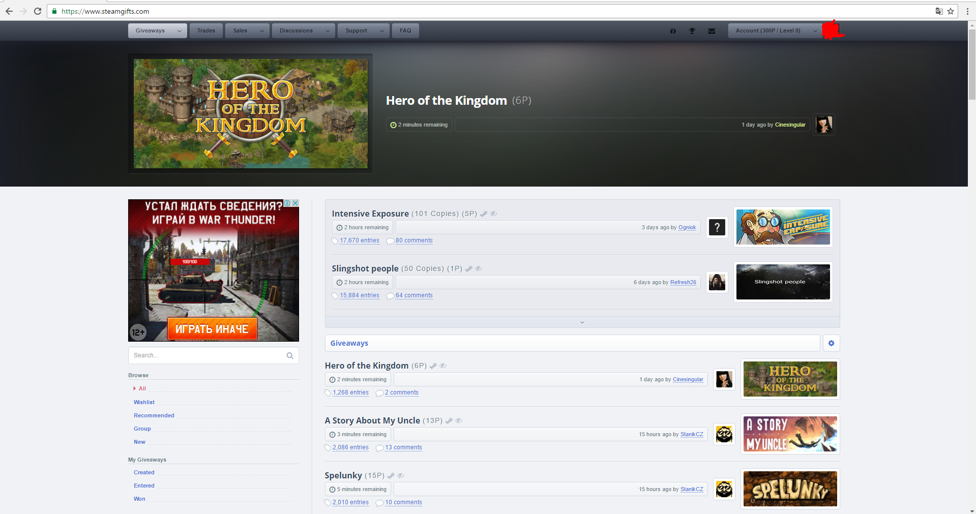Open Steam store icon beside A Story About My Uncle

point(449,421)
